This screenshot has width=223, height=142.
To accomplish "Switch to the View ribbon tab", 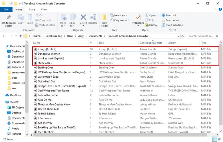I will pyautogui.click(x=44, y=9).
